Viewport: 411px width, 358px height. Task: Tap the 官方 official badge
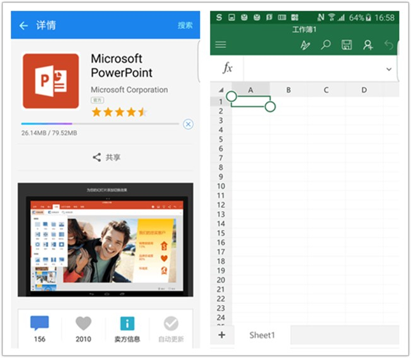pyautogui.click(x=97, y=100)
